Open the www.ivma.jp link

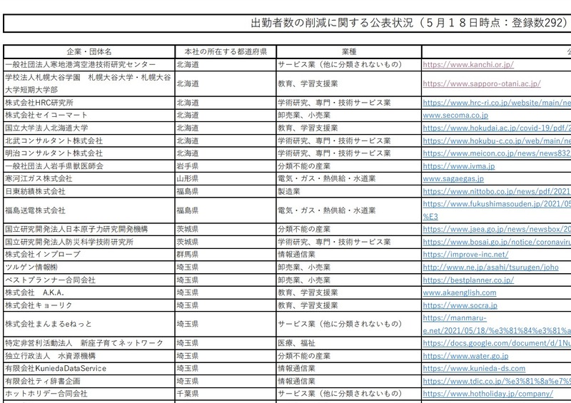[x=449, y=166]
